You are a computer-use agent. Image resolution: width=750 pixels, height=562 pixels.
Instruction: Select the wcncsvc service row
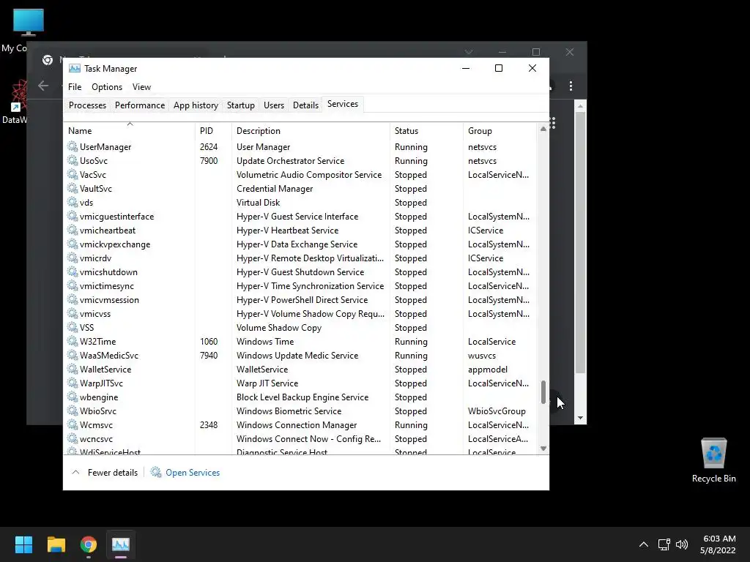click(x=301, y=438)
